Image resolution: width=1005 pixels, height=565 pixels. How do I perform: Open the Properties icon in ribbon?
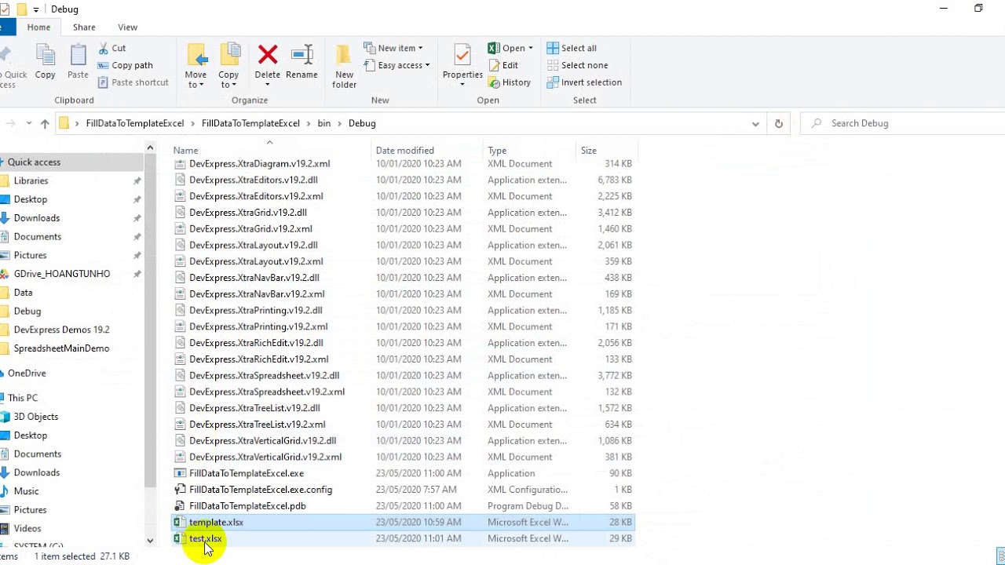[462, 56]
